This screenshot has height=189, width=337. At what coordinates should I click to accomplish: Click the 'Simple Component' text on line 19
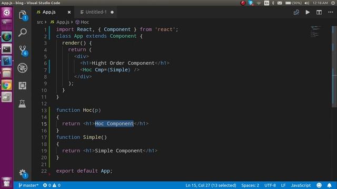pos(118,151)
